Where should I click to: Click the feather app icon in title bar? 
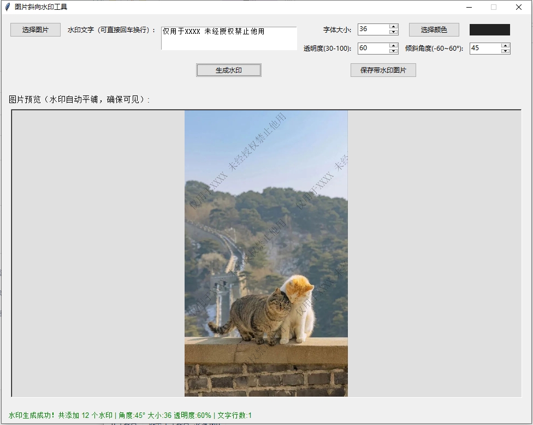pos(8,7)
